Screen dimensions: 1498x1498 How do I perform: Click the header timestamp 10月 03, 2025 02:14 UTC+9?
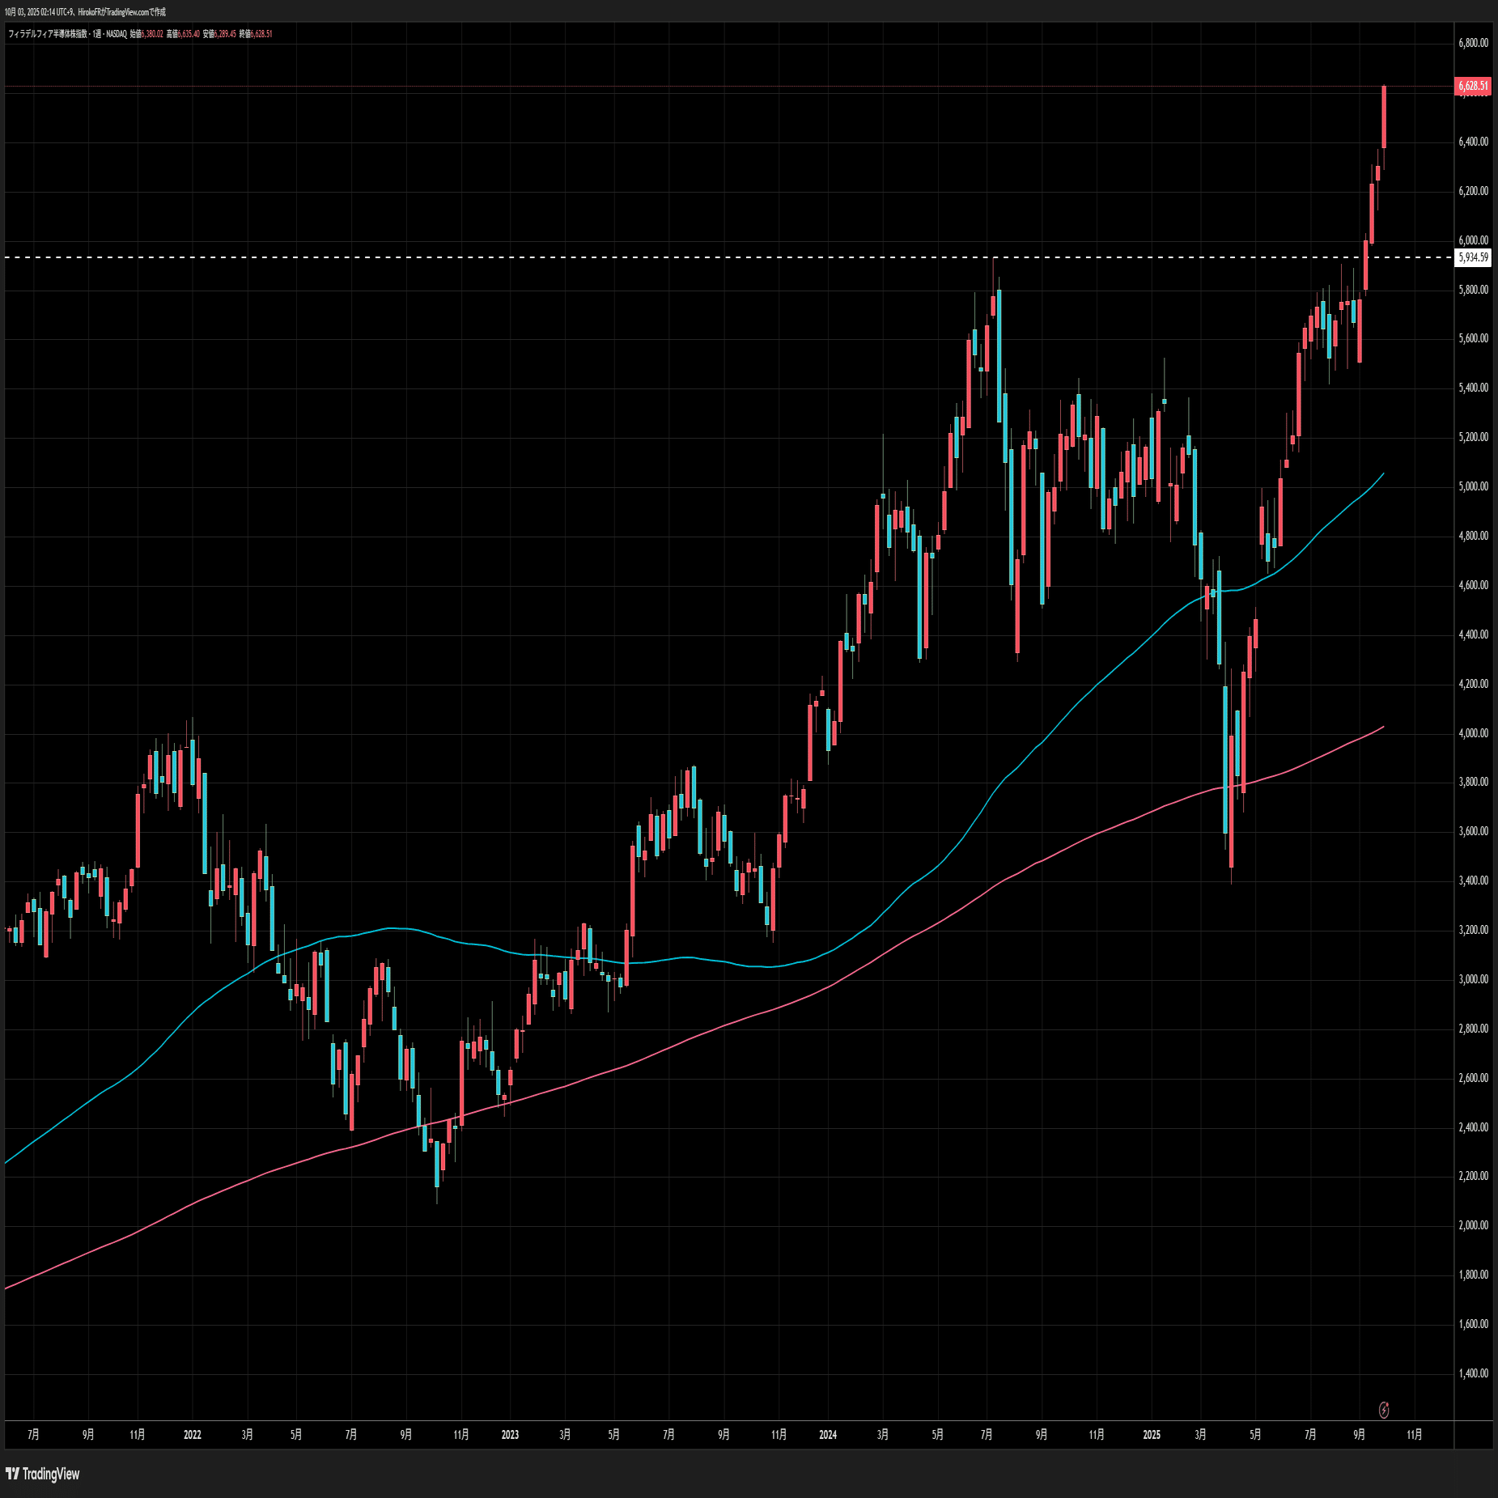39,12
